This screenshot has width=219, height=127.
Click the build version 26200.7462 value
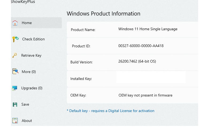click(137, 61)
